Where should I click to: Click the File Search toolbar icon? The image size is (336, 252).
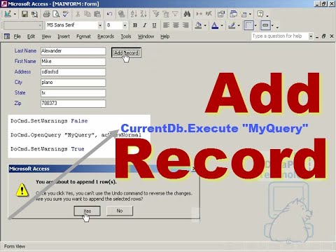point(34,14)
